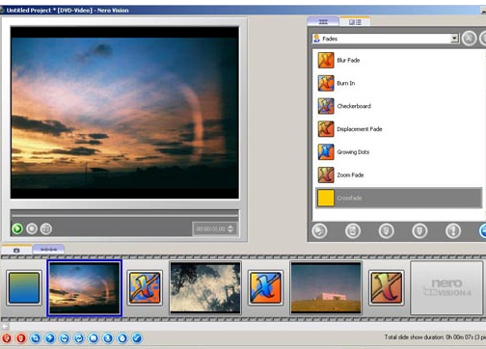Toggle full screen preview icon
The image size is (486, 349).
point(46,228)
